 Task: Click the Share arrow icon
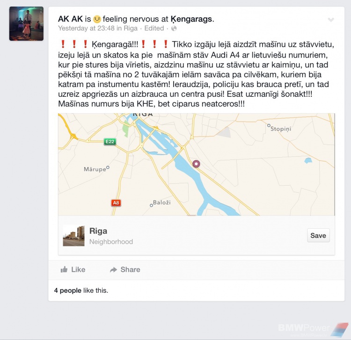coord(114,270)
